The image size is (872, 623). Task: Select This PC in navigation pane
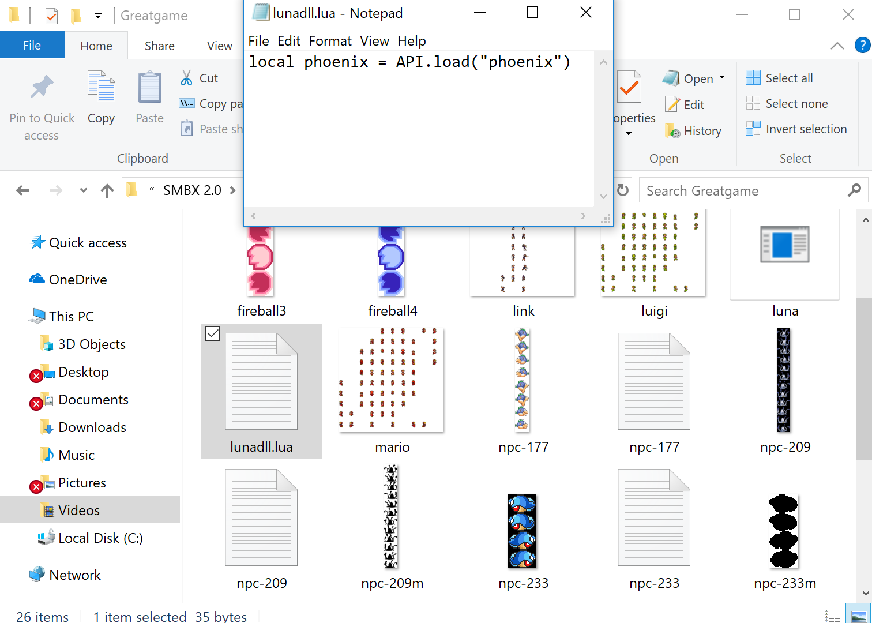tap(61, 317)
